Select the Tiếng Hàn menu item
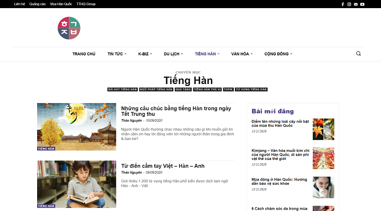Screen dimensions: 381x211 [x=207, y=54]
